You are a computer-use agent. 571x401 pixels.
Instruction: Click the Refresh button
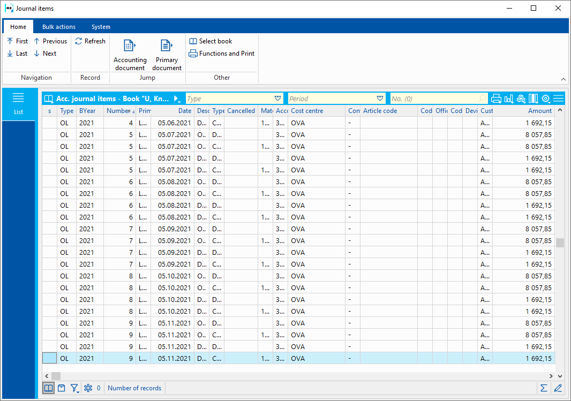(x=90, y=41)
